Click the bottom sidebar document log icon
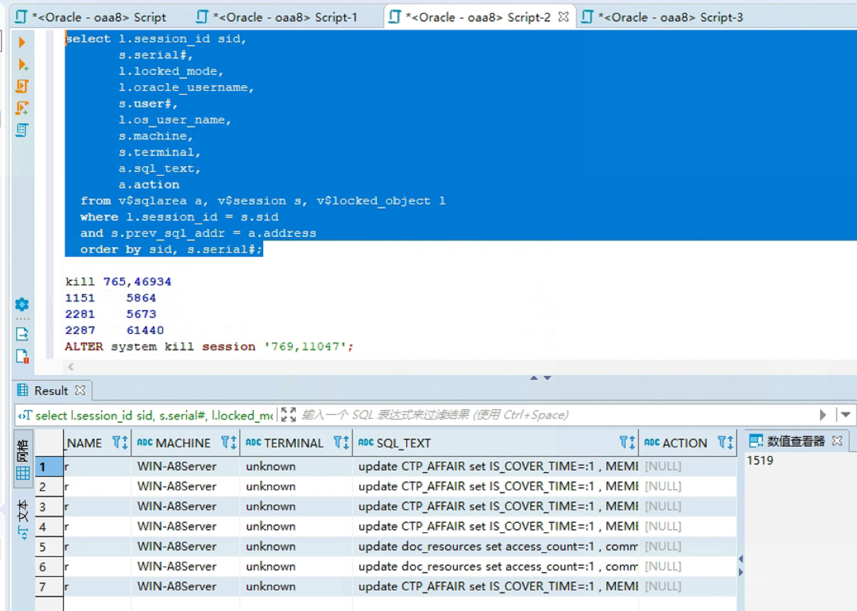857x611 pixels. click(x=22, y=356)
